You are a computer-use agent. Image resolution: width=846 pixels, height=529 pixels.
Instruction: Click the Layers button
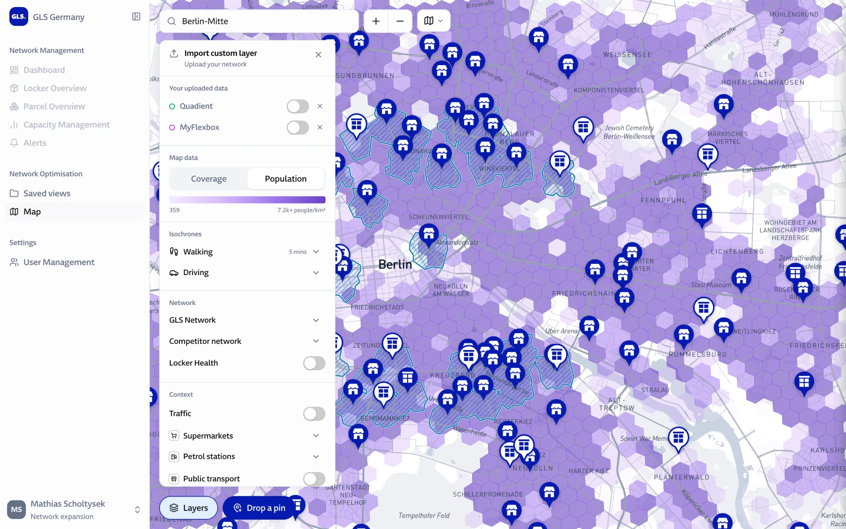point(189,508)
